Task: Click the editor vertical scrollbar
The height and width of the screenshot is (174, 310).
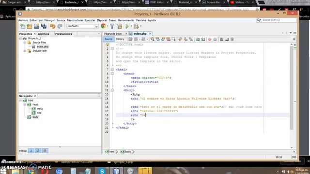Action: click(x=292, y=88)
